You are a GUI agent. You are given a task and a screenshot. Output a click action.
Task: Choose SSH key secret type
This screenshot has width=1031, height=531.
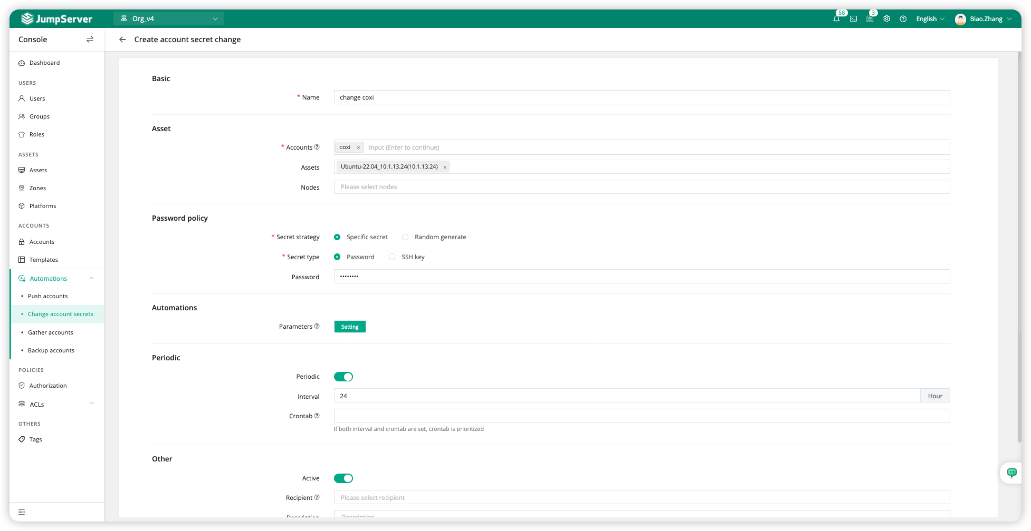392,257
